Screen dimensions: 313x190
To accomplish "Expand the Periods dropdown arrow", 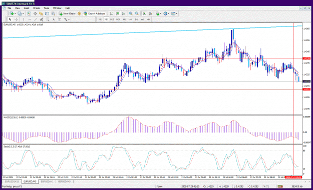I will [169, 13].
